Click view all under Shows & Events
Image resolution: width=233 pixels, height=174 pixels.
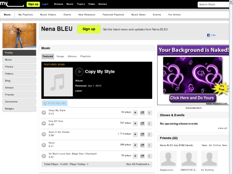pos(222,128)
